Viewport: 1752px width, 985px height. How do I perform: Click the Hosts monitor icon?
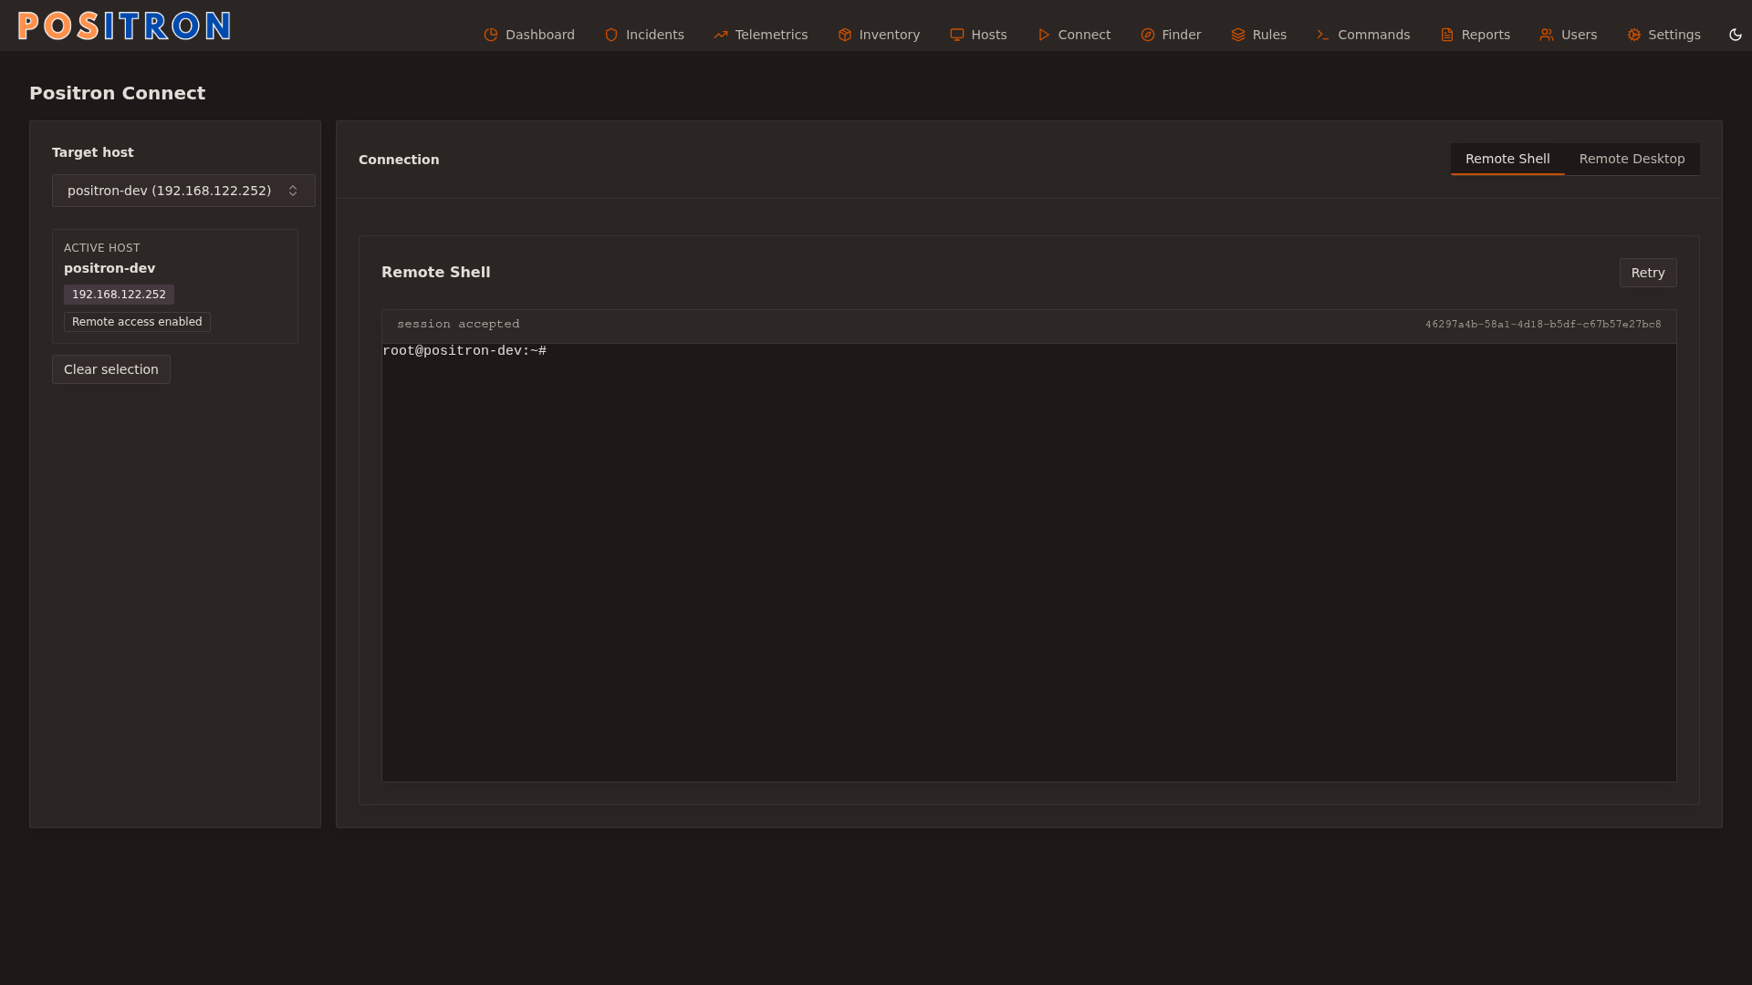tap(957, 35)
